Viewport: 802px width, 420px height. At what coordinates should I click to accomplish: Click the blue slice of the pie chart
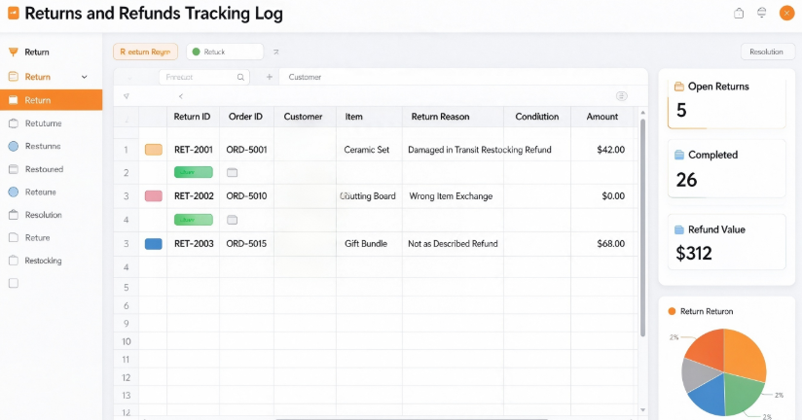click(x=709, y=395)
